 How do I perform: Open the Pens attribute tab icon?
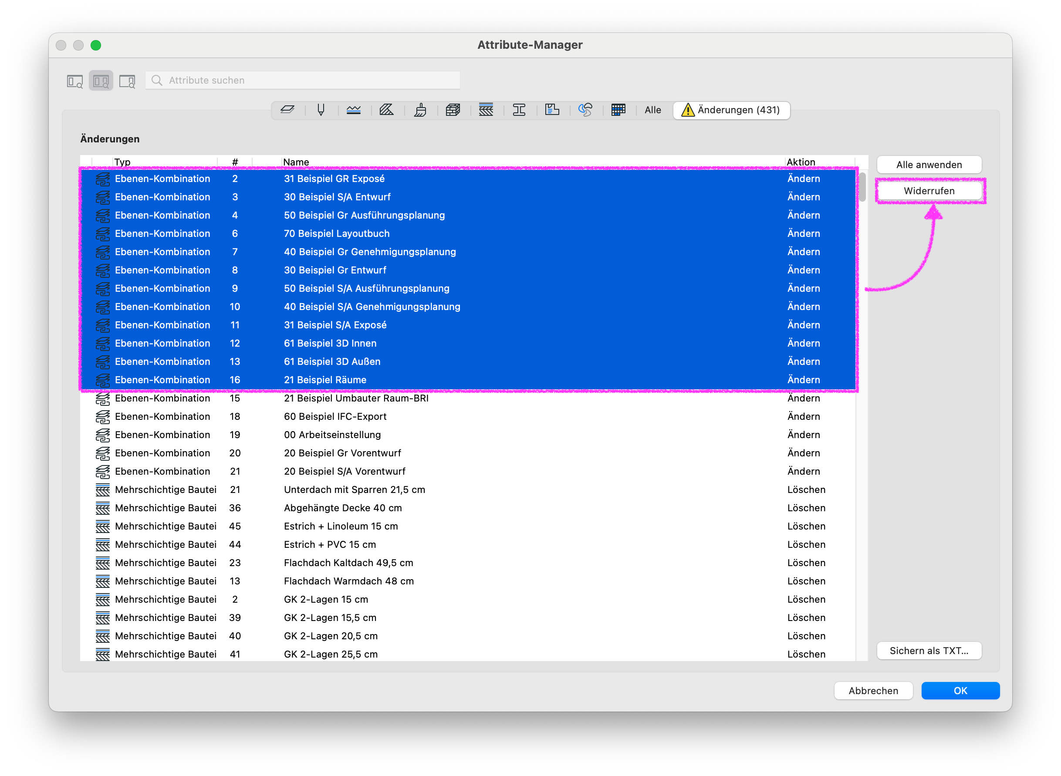click(x=321, y=110)
